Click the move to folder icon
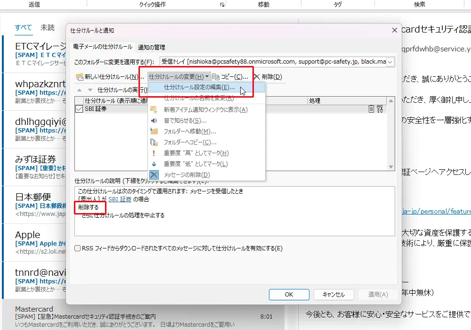This screenshot has width=471, height=330. pos(154,132)
